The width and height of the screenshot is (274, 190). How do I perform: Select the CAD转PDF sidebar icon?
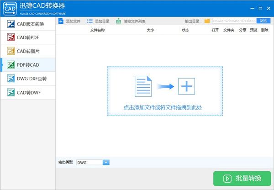coord(11,37)
